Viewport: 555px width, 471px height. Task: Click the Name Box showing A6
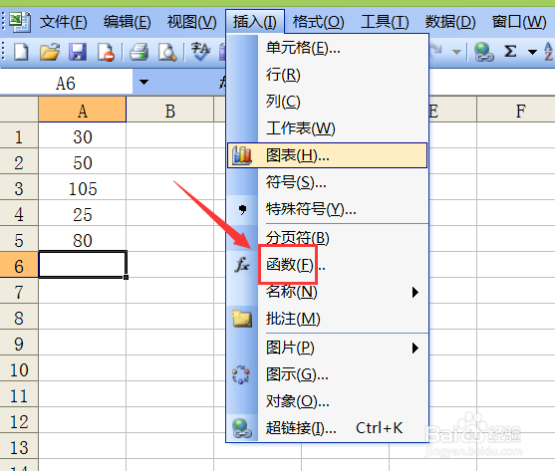[66, 83]
